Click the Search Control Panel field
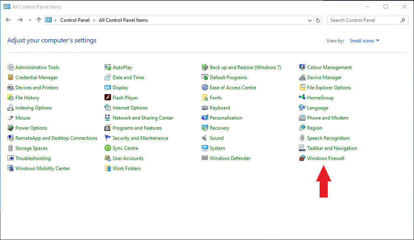The width and height of the screenshot is (414, 240). [x=363, y=20]
